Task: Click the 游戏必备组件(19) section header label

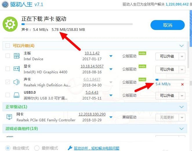Action: point(21,129)
